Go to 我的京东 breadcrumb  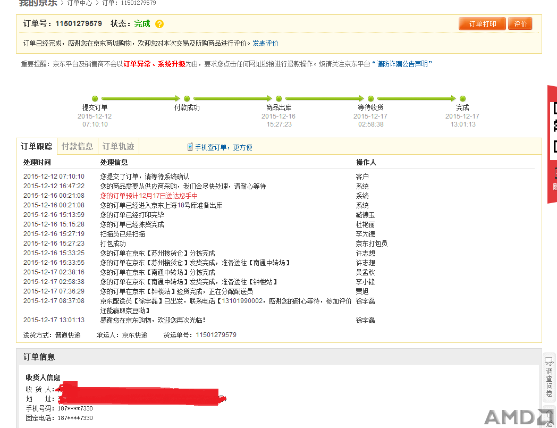38,3
